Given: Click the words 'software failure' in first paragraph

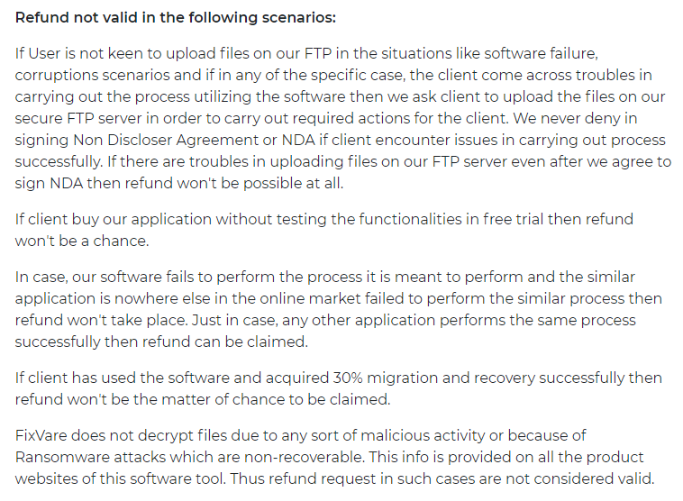Looking at the screenshot, I should (541, 53).
